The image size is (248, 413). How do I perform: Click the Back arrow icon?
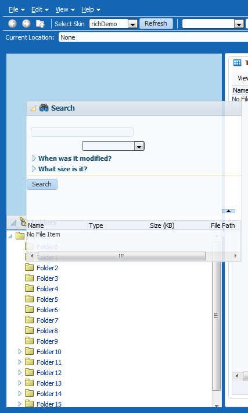click(12, 24)
